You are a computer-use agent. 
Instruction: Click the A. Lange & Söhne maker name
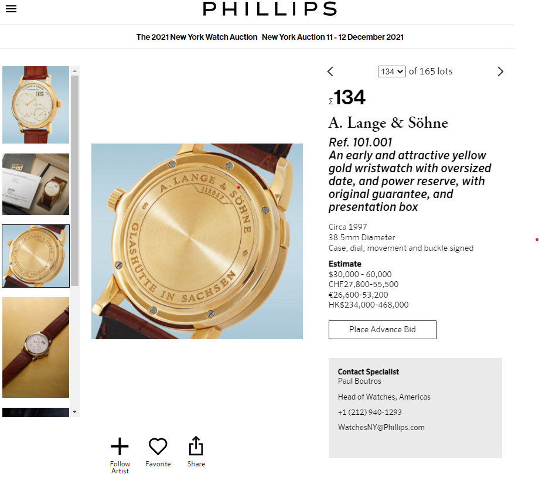[388, 123]
